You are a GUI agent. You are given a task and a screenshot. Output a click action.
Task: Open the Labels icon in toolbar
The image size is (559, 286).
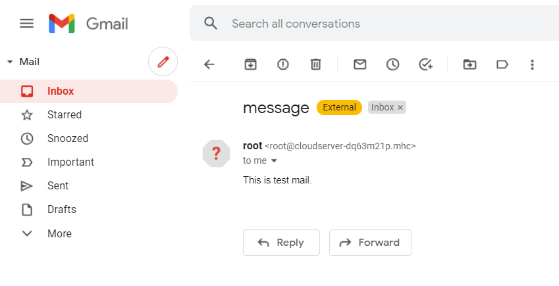(502, 64)
